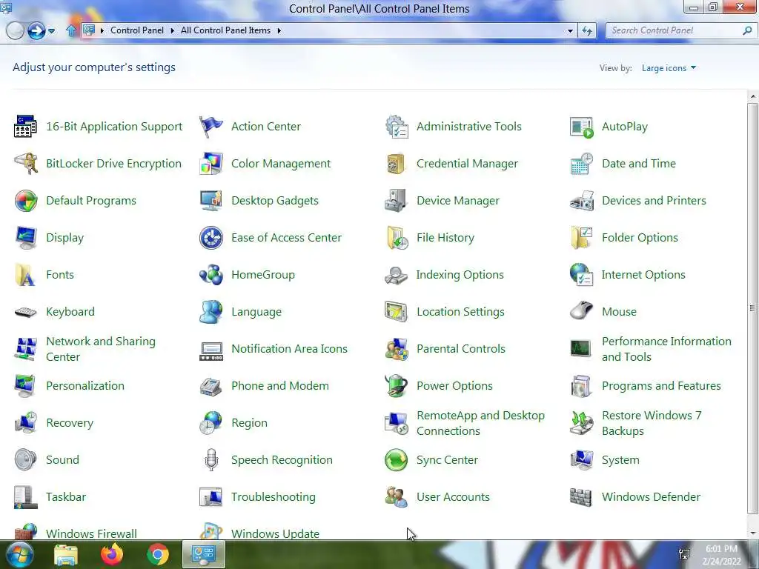Expand the arrow after All Control Panel Items
759x569 pixels.
pos(279,30)
